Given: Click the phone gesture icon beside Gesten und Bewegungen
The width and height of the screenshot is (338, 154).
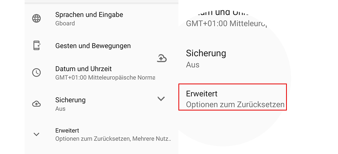Looking at the screenshot, I should [x=37, y=45].
